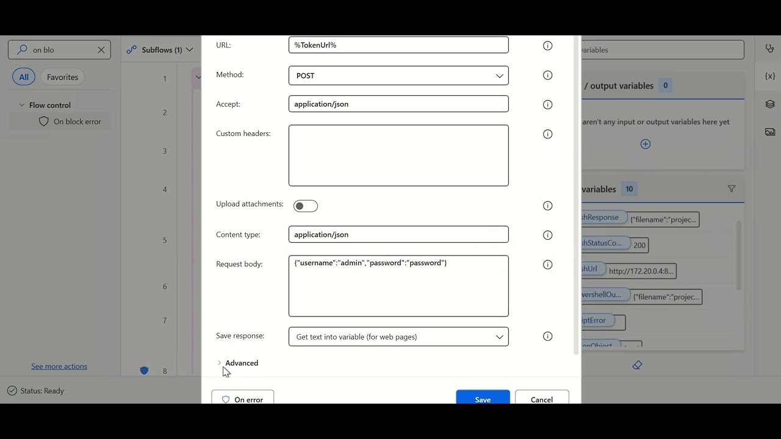Image resolution: width=781 pixels, height=439 pixels.
Task: Click the Custom headers text area
Action: 398,155
